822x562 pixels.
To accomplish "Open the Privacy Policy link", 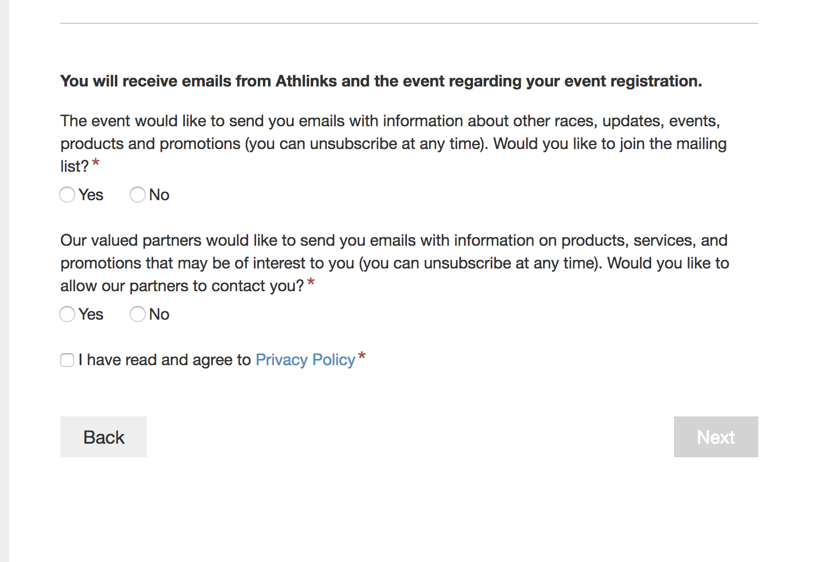I will pyautogui.click(x=305, y=360).
